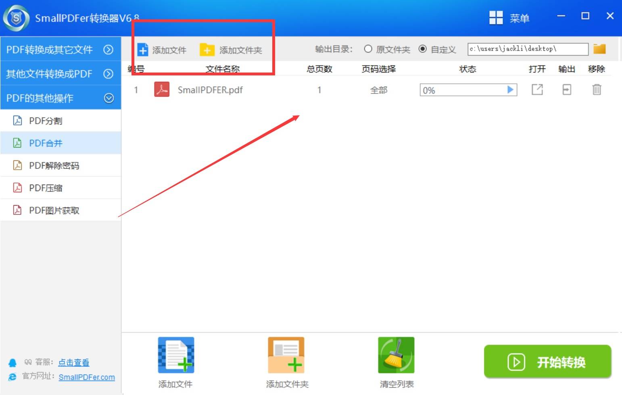Open the 点击查看 QQ support link
The image size is (622, 395).
[73, 362]
